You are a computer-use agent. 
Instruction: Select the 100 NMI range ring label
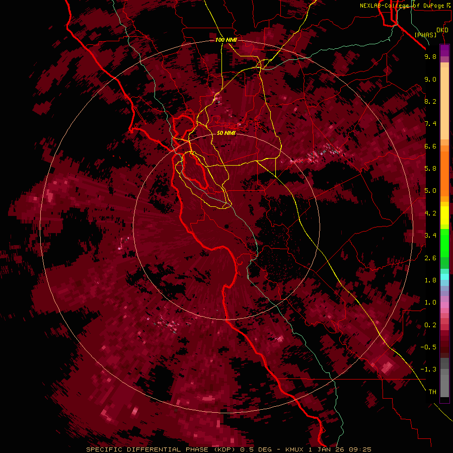[x=226, y=40]
